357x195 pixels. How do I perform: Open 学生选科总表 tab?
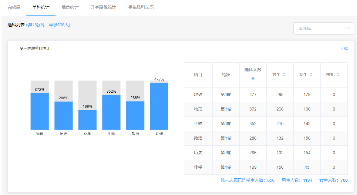click(141, 7)
